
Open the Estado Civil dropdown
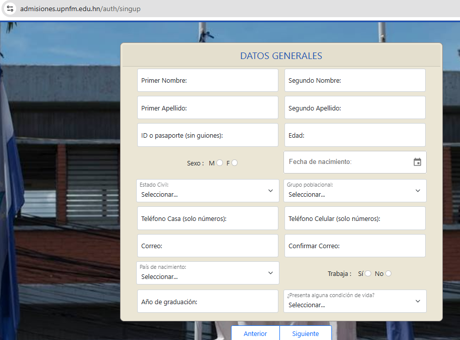208,191
